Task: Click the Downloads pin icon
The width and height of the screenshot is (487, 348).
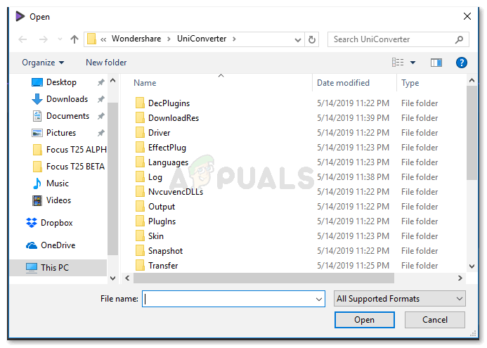Action: [x=100, y=99]
